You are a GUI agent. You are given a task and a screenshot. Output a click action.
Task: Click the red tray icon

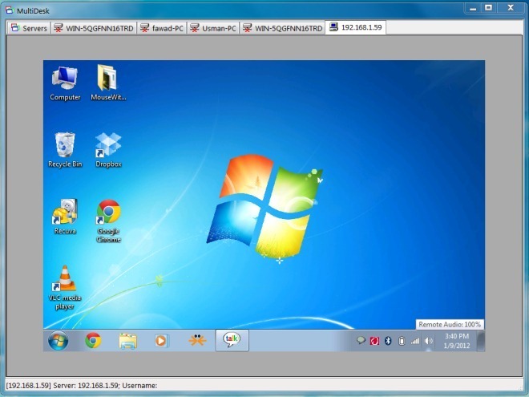point(374,341)
